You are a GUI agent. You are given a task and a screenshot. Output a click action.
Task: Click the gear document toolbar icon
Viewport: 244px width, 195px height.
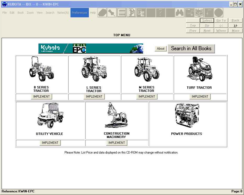pyautogui.click(x=131, y=13)
